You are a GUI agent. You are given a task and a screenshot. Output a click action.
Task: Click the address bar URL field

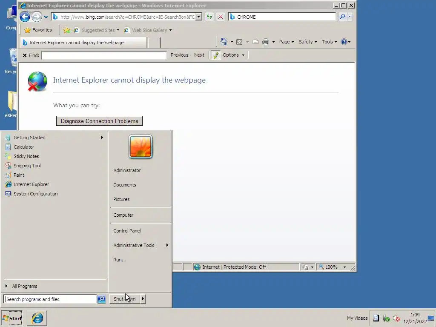[124, 17]
